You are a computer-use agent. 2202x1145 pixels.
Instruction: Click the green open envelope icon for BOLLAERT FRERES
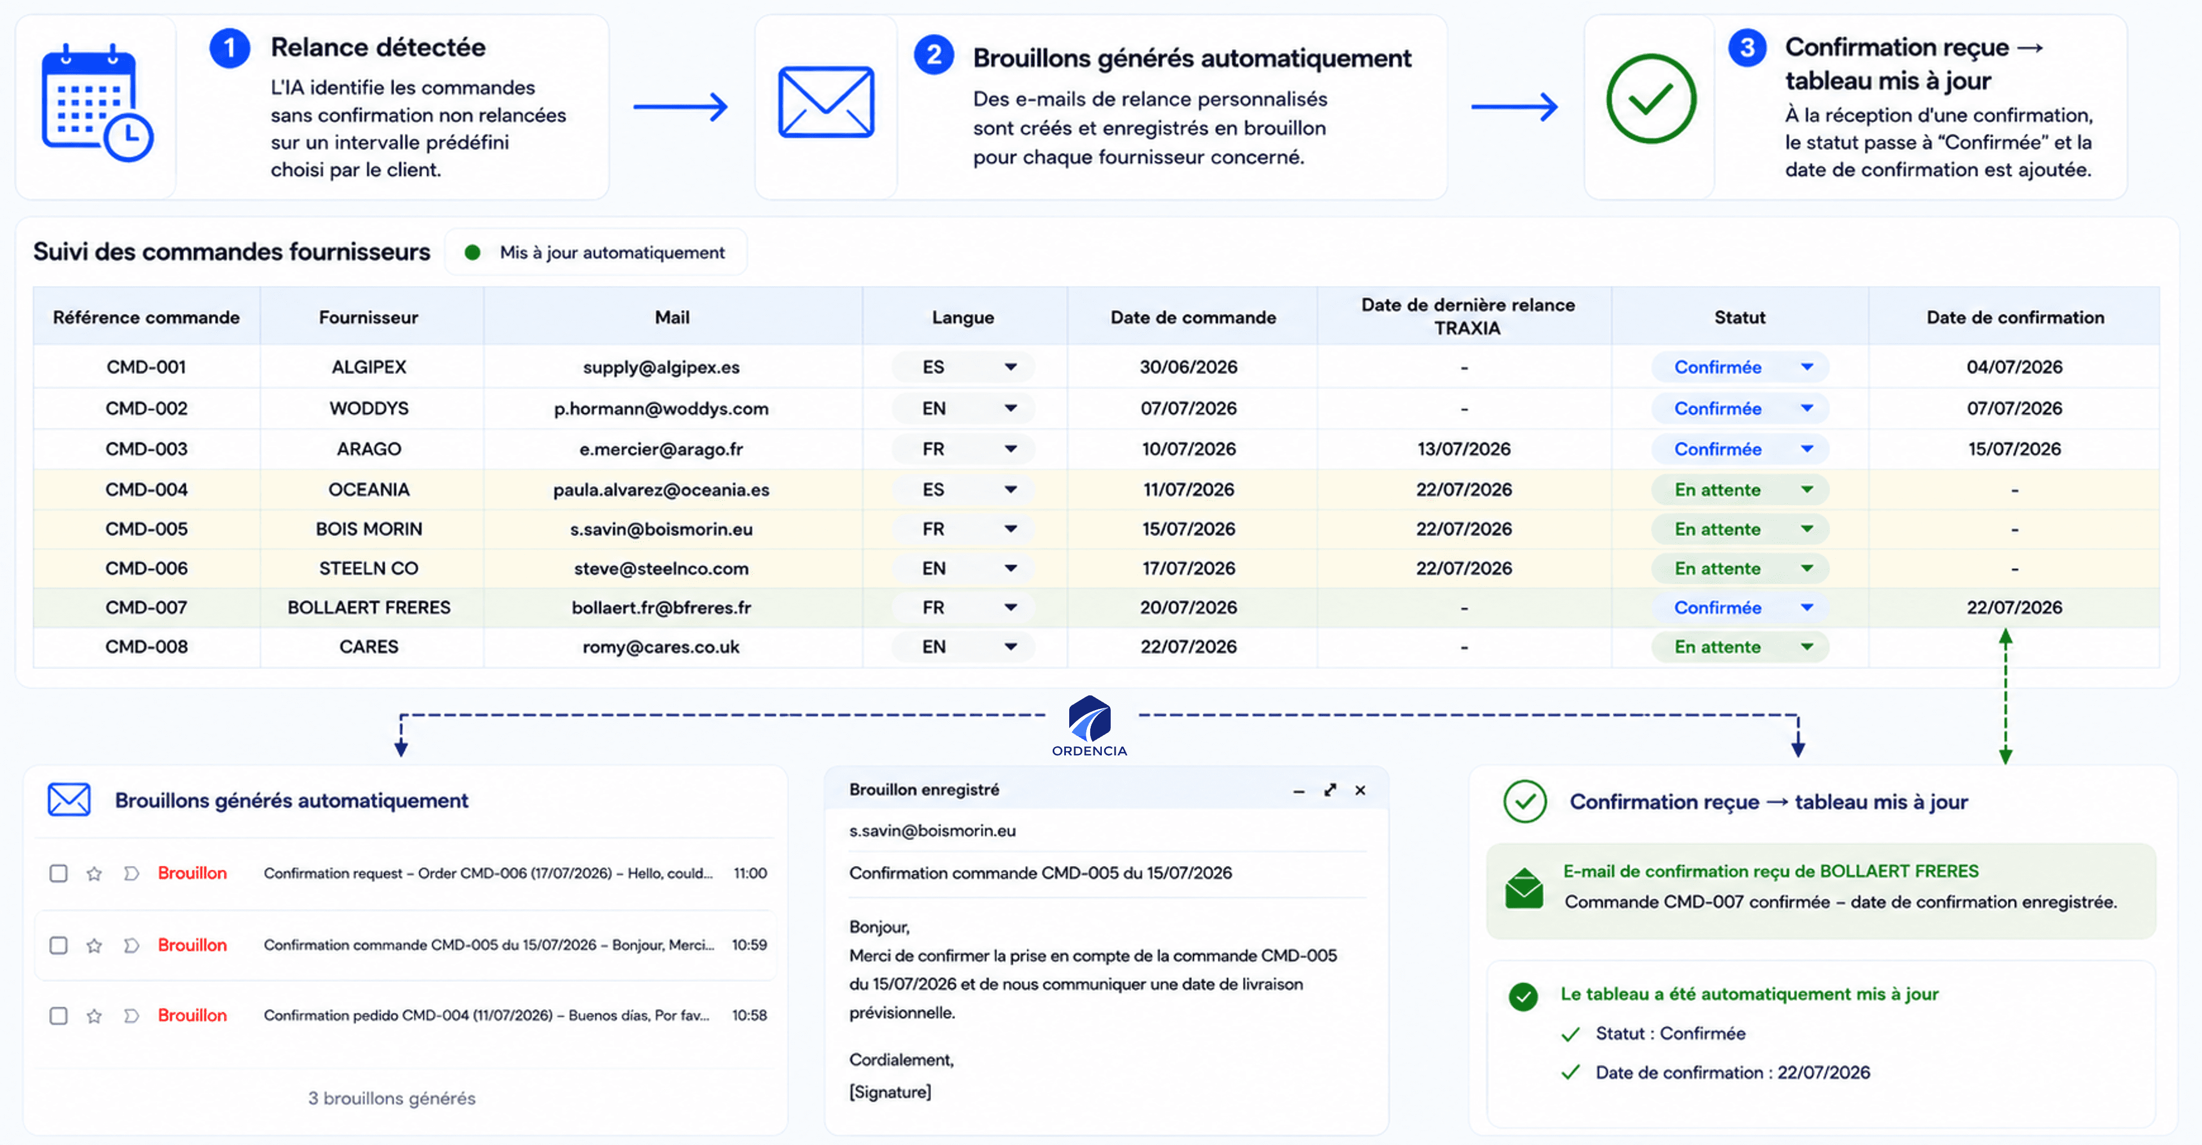(x=1523, y=887)
